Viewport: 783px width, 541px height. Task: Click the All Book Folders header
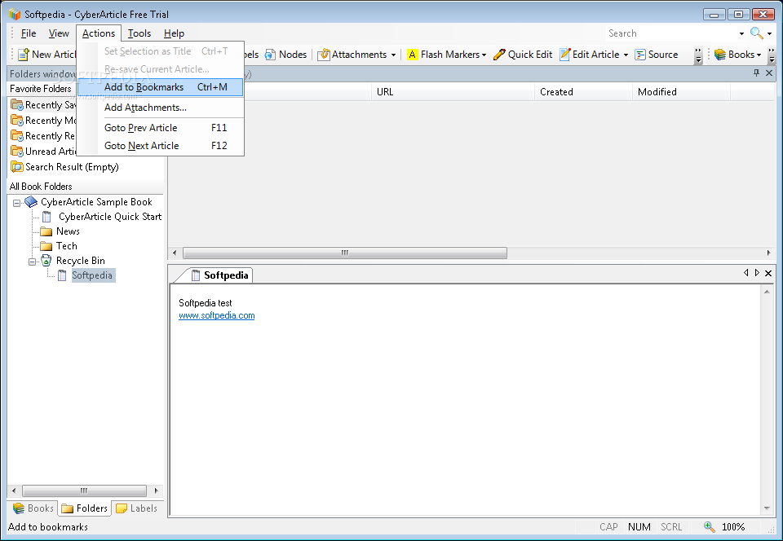pos(41,187)
